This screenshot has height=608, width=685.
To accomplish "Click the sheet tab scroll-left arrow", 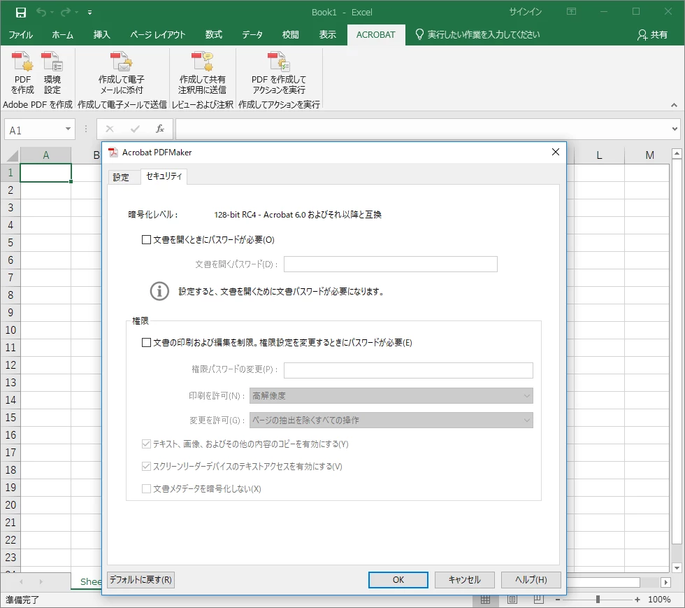I will point(21,581).
